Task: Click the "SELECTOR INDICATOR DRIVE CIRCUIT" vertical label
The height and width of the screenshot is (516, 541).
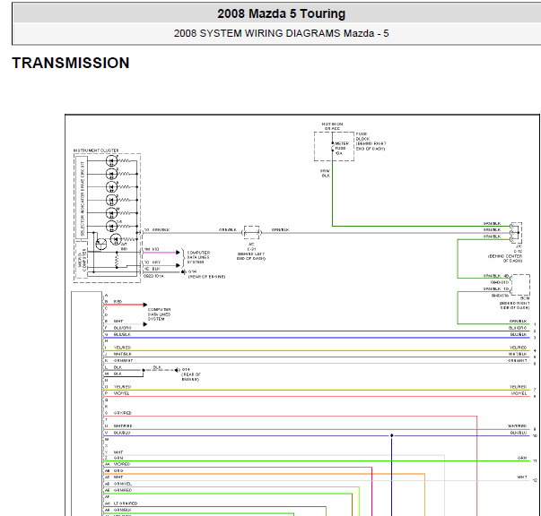Action: [83, 198]
